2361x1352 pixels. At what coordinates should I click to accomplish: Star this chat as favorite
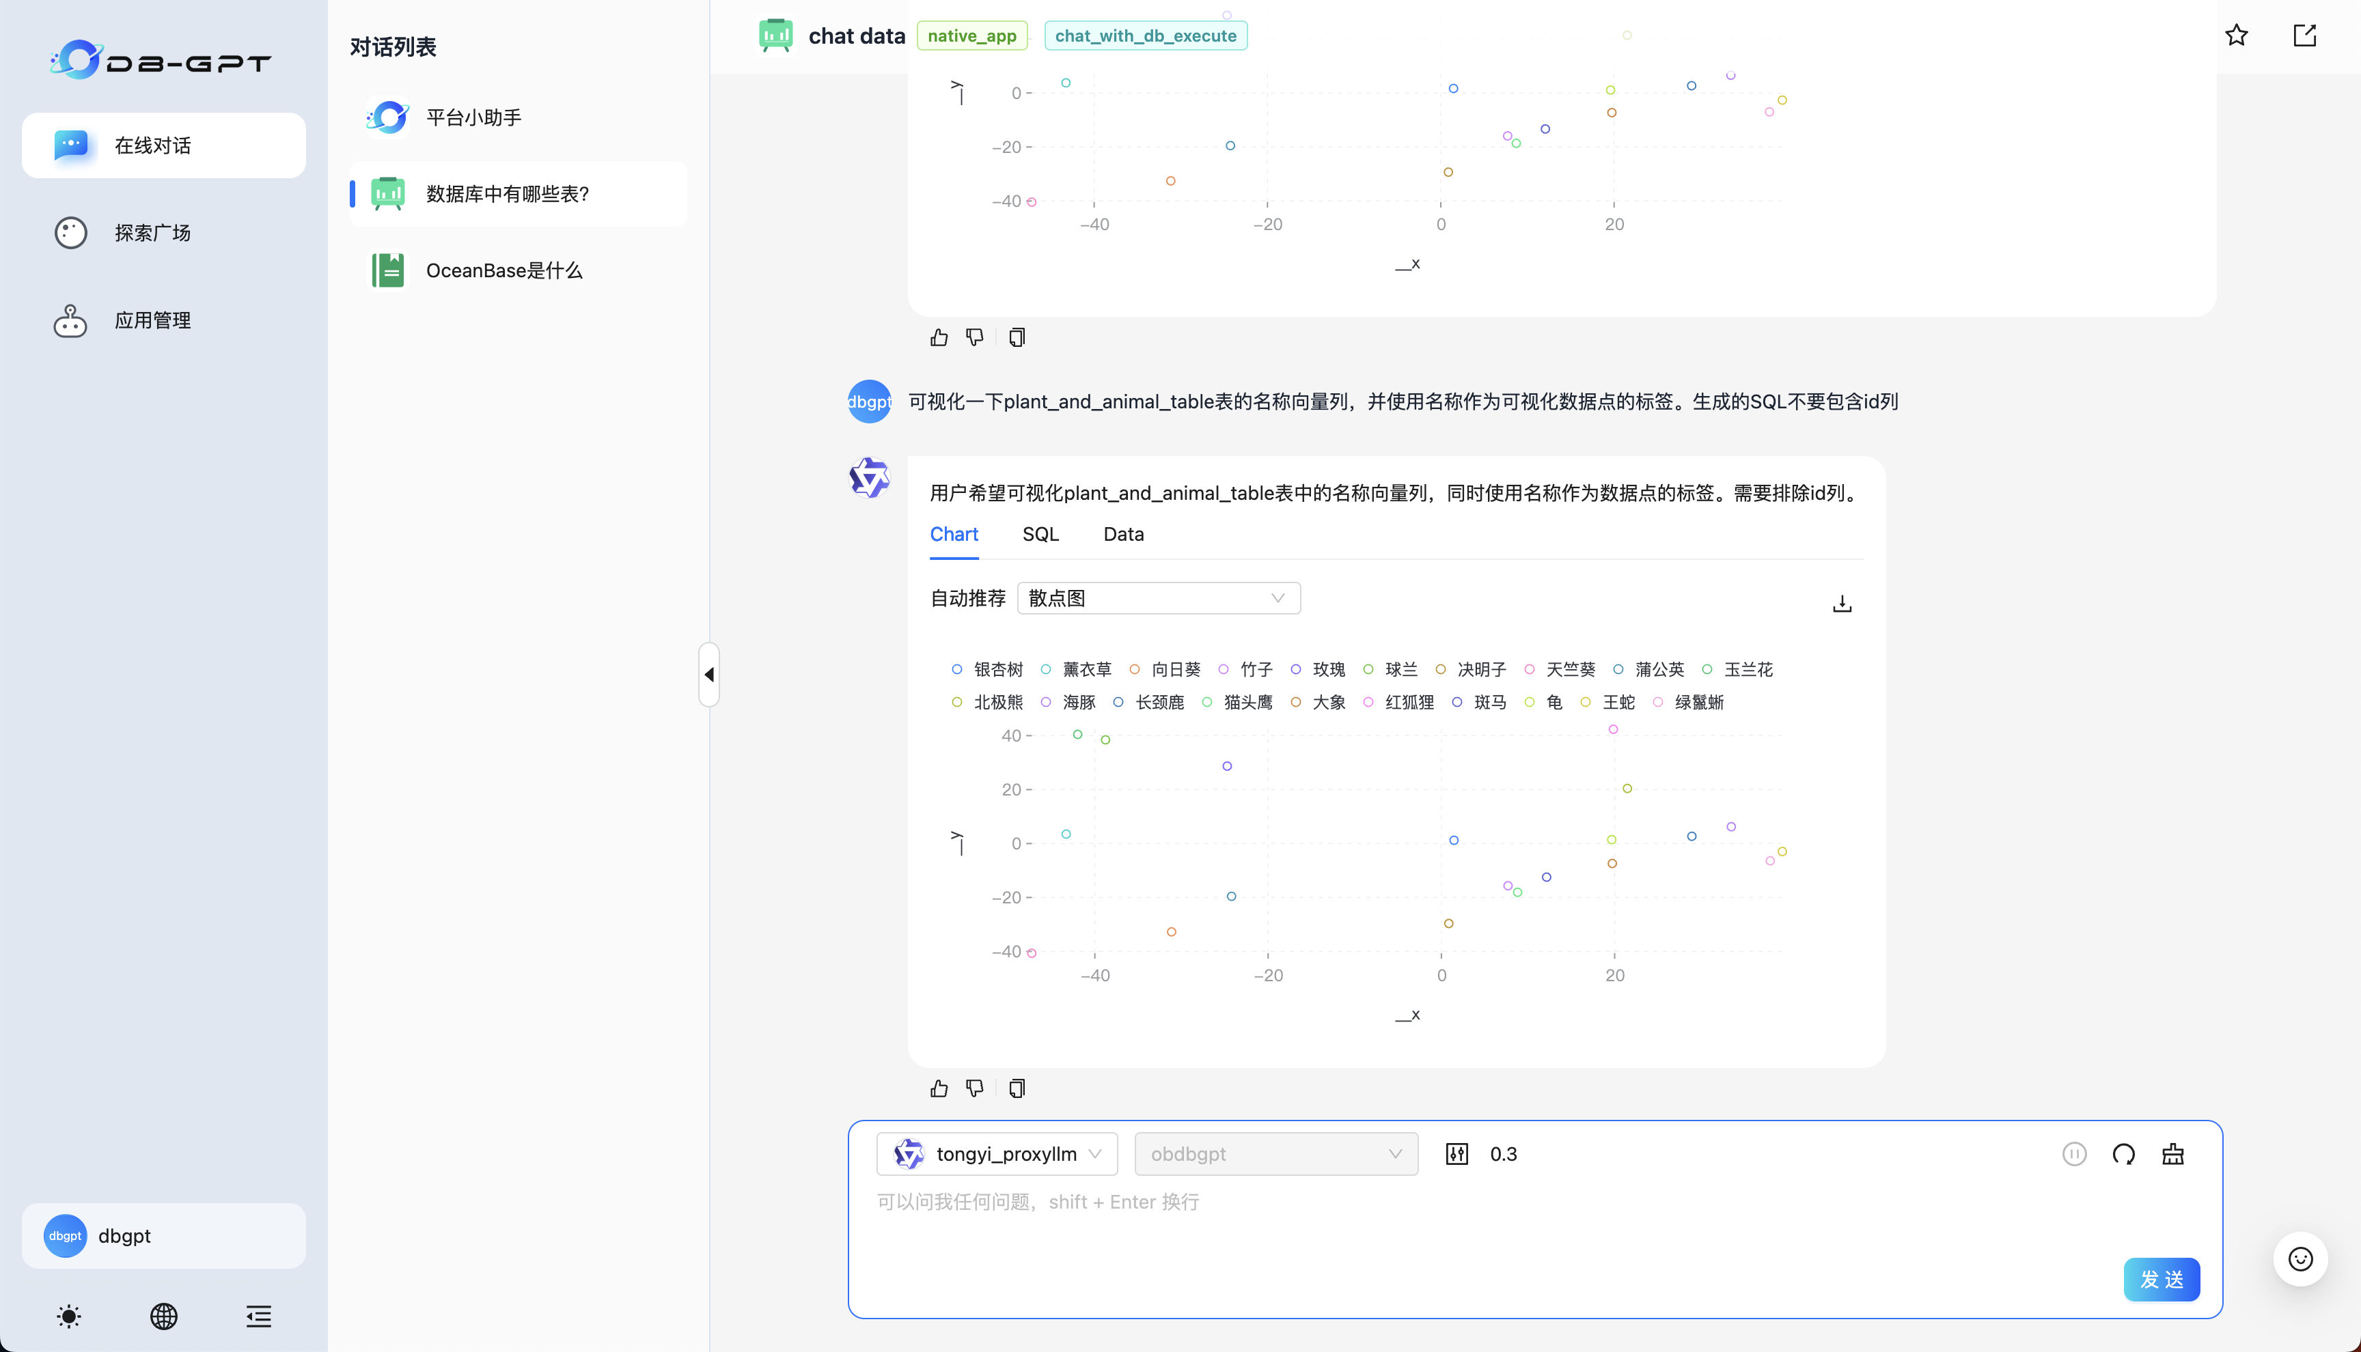(x=2237, y=36)
